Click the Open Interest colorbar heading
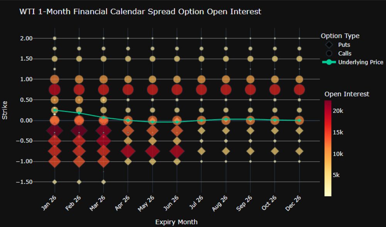The width and height of the screenshot is (386, 227). (x=347, y=94)
